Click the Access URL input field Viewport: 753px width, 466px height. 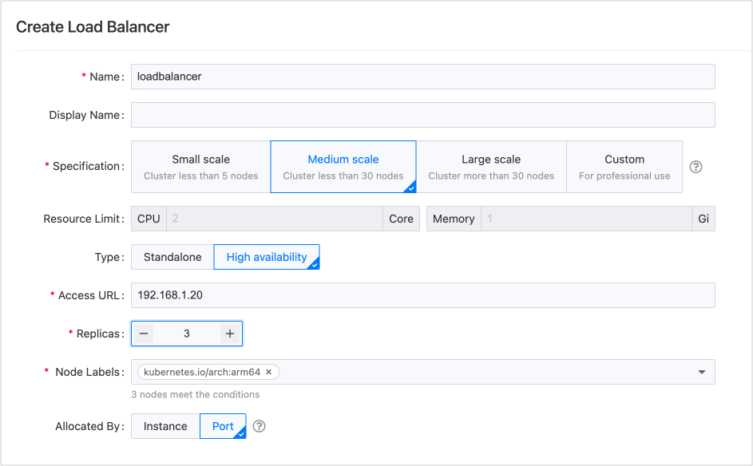pos(422,295)
